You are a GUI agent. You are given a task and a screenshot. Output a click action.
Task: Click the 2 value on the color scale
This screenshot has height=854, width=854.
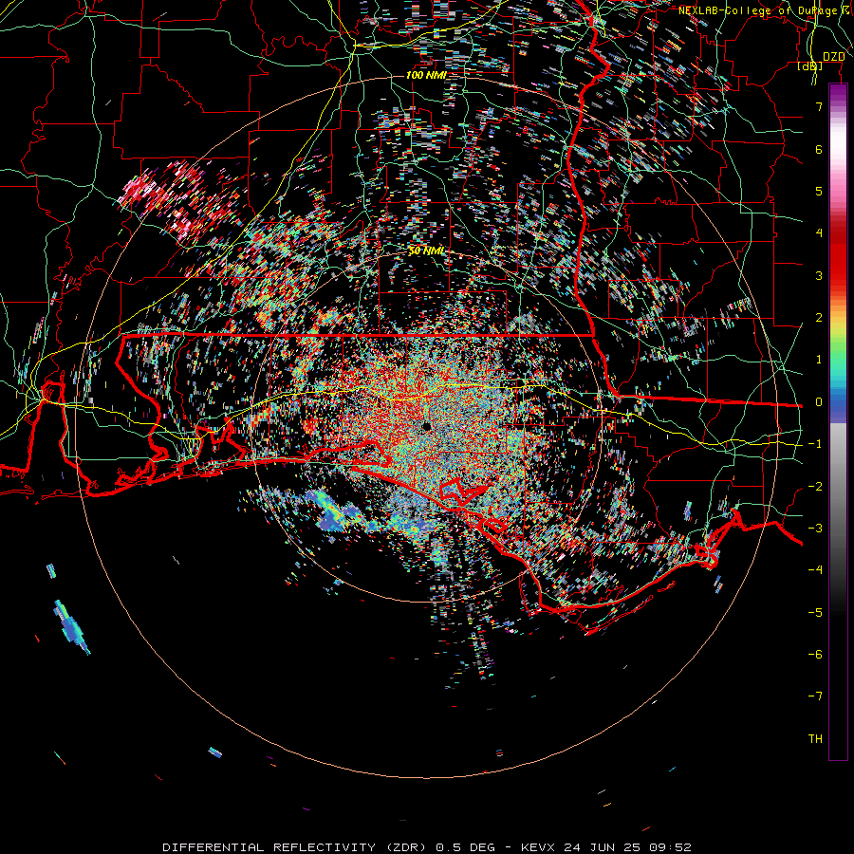819,318
